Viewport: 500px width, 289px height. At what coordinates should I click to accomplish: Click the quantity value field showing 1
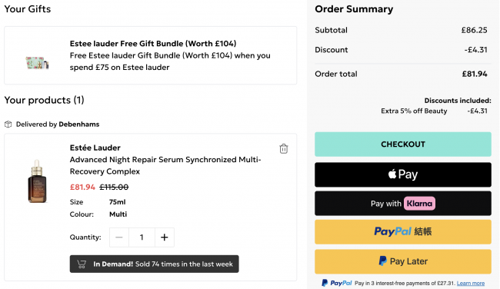pyautogui.click(x=142, y=237)
